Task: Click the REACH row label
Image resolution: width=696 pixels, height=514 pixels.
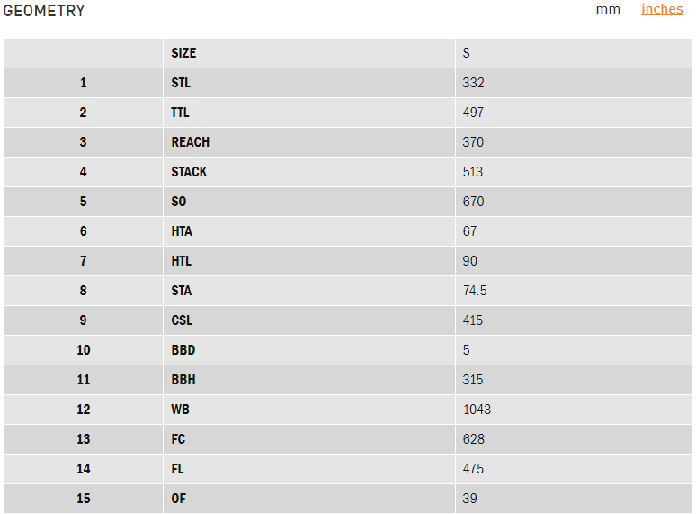Action: pyautogui.click(x=190, y=142)
